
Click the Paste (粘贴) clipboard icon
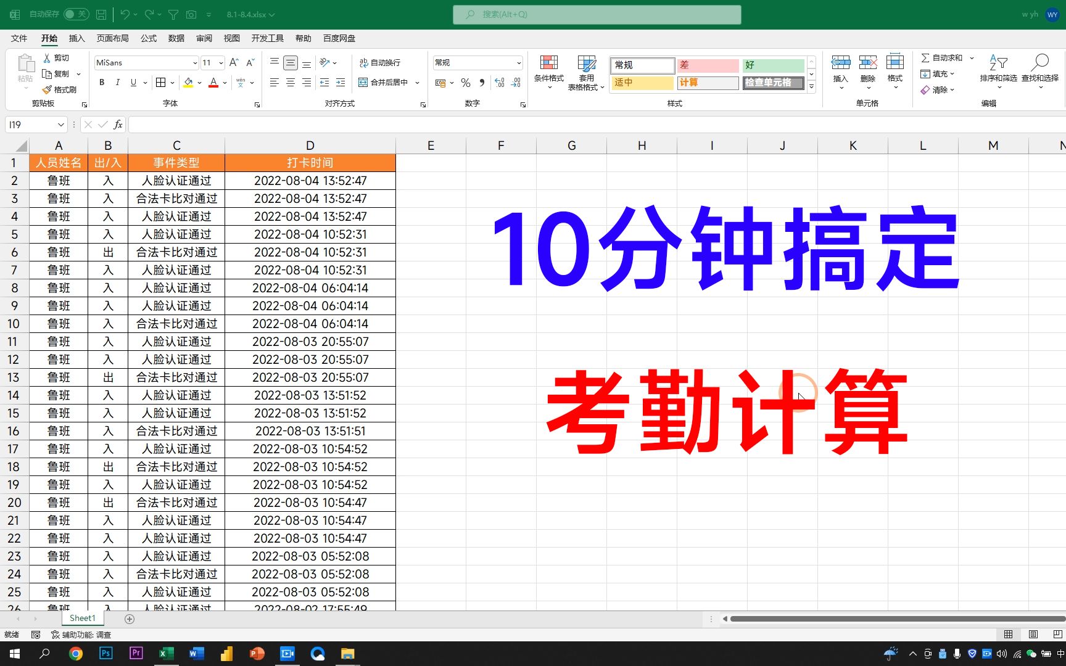click(25, 64)
